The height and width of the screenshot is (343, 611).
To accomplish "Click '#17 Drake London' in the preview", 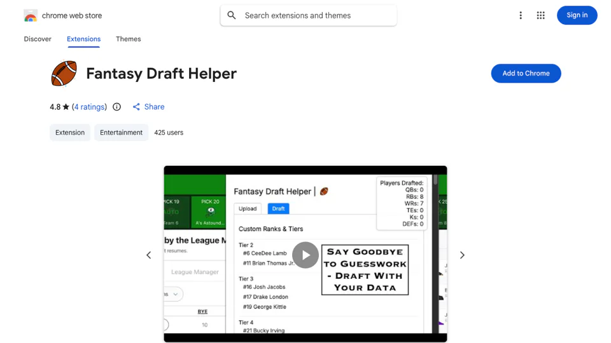I will coord(265,297).
